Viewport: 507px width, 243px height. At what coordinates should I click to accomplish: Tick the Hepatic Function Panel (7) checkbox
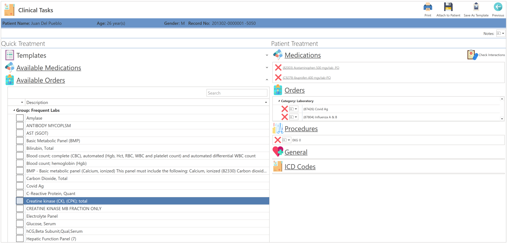point(20,239)
